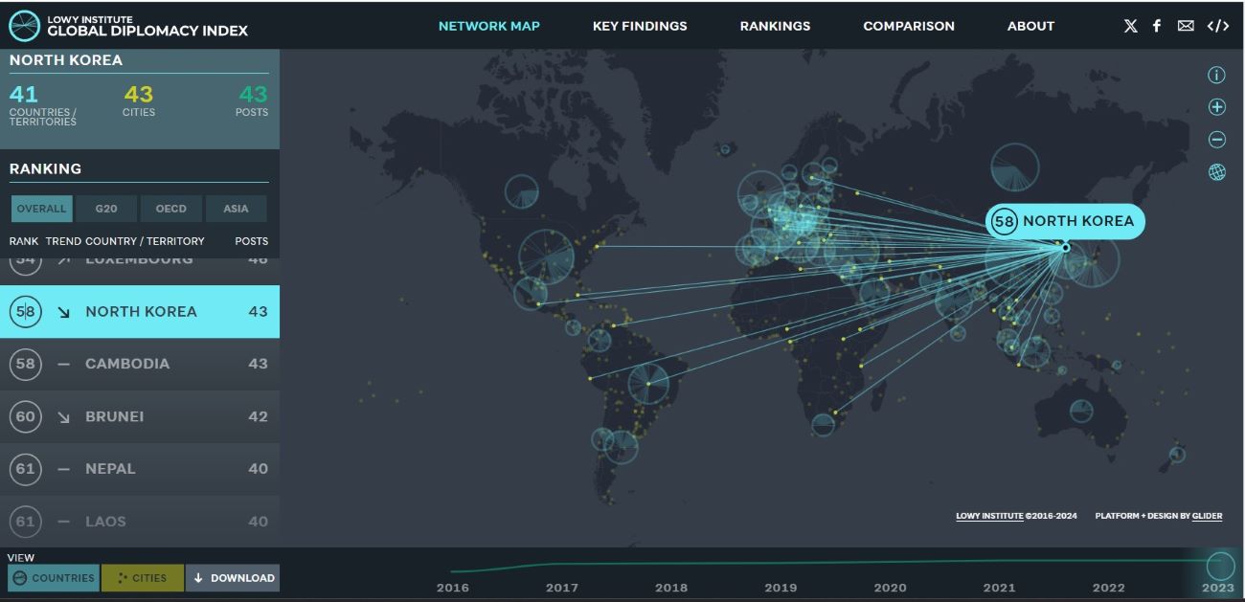Open the Glider design credit link
This screenshot has height=602, width=1245.
click(1207, 516)
